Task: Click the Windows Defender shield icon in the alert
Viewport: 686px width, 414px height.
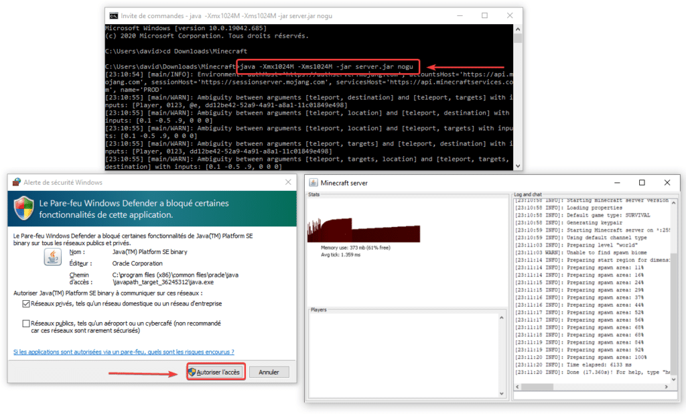Action: (25, 208)
